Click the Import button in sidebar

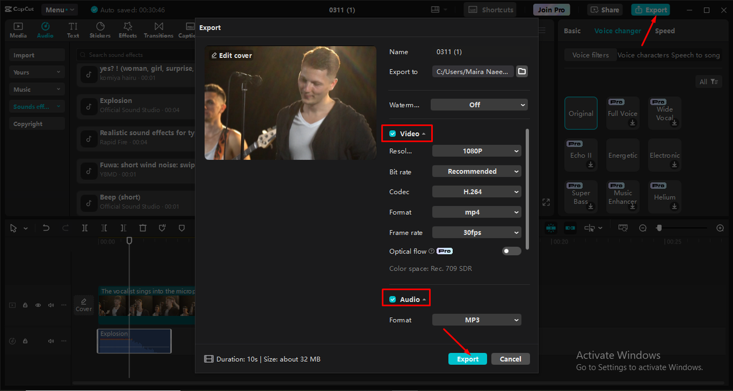click(37, 55)
